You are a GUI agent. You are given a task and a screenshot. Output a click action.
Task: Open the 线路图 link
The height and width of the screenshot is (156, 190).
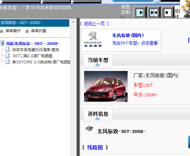[95, 147]
